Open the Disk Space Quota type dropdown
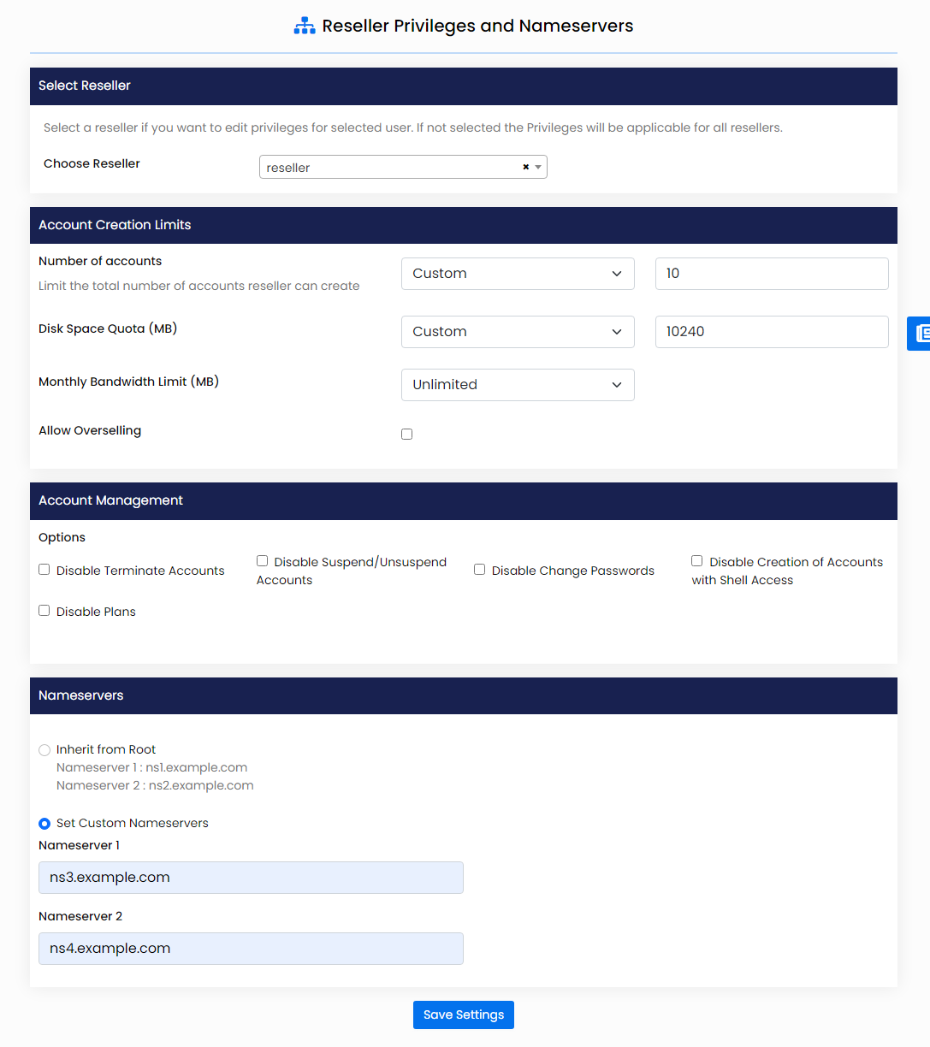This screenshot has height=1047, width=930. (x=518, y=332)
